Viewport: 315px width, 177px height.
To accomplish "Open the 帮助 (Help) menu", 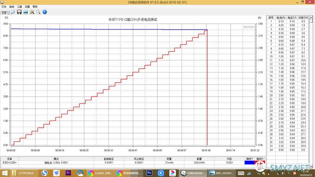I will click(x=35, y=6).
